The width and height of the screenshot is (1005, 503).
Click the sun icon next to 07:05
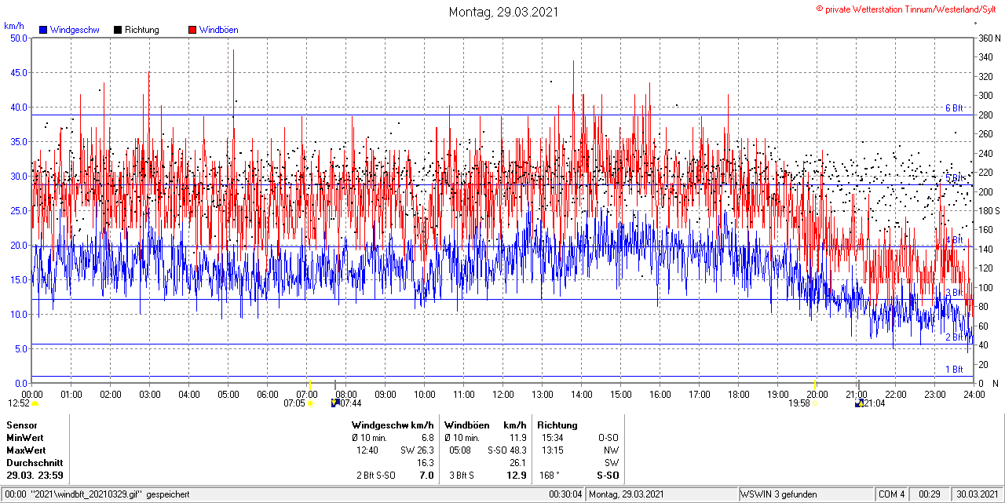(x=309, y=403)
